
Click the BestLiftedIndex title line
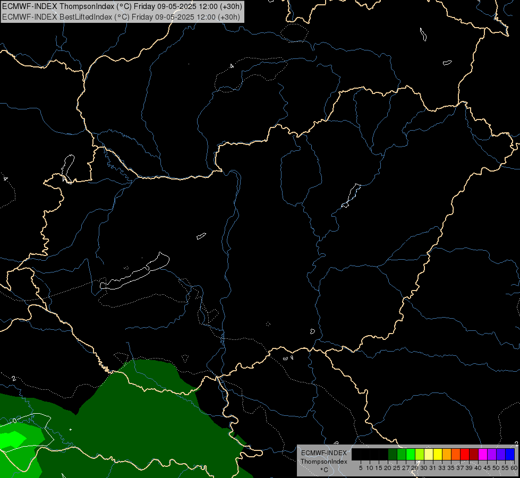click(121, 17)
